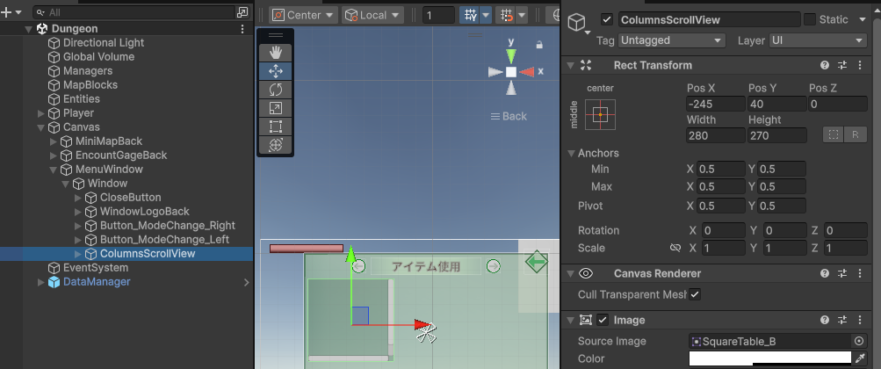Select the Rect tool
The height and width of the screenshot is (369, 881).
(x=275, y=126)
